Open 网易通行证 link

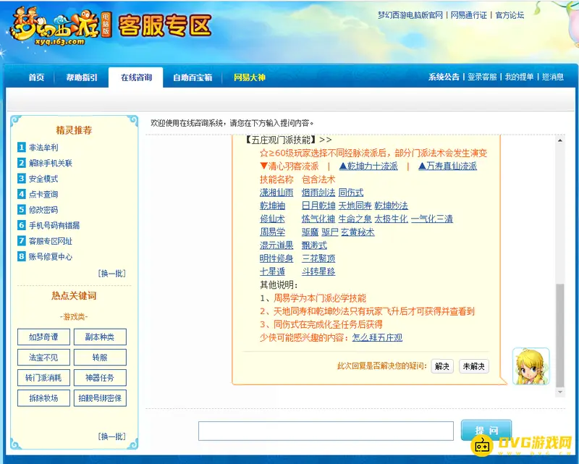tap(468, 15)
